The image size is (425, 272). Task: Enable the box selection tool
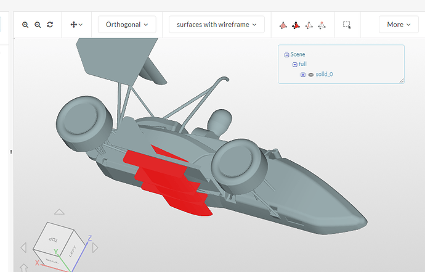pyautogui.click(x=347, y=25)
